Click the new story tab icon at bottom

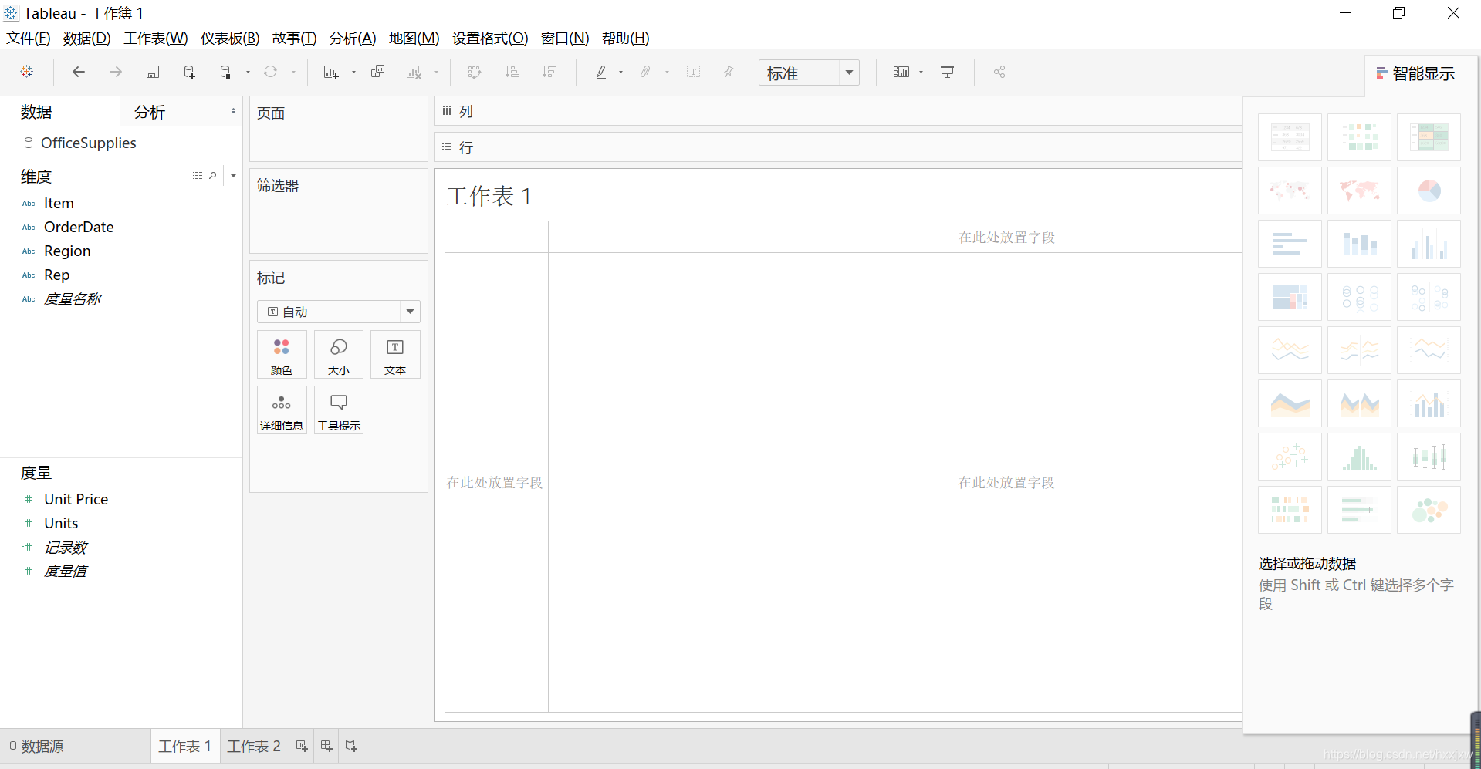(x=351, y=746)
